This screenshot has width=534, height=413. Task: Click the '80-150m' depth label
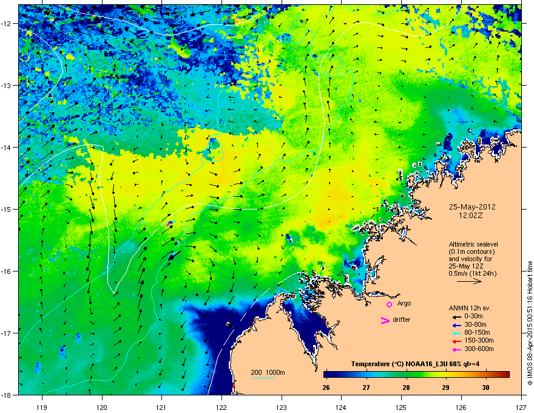(477, 333)
